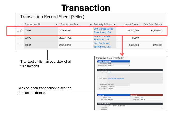
Task: Star the transaction 00002 row
Action: pyautogui.click(x=21, y=38)
